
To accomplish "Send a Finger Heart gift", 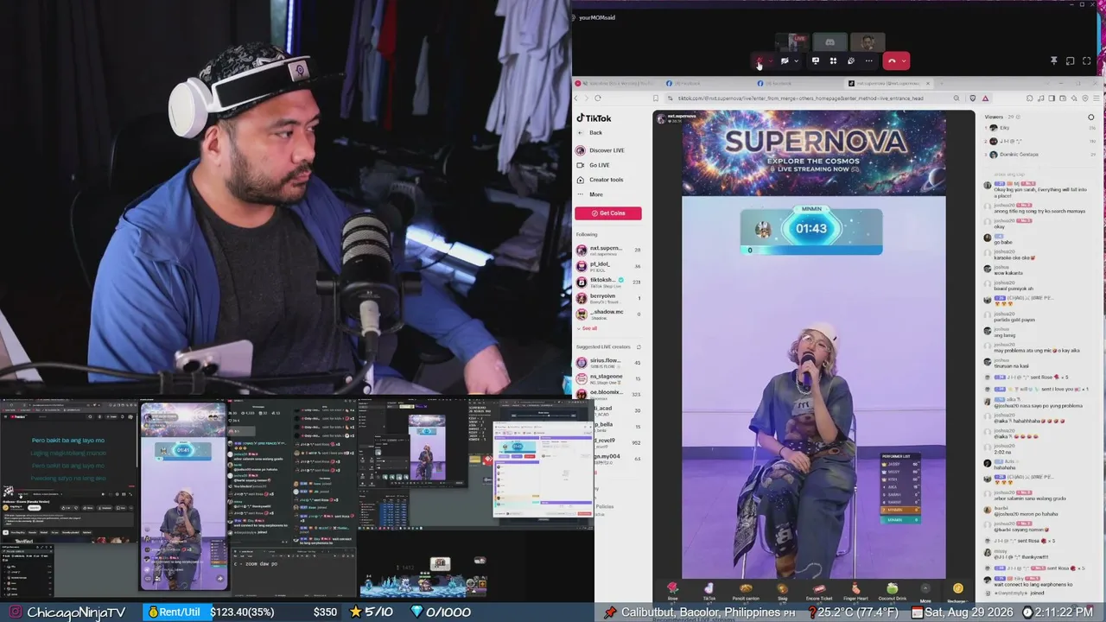I will (855, 591).
